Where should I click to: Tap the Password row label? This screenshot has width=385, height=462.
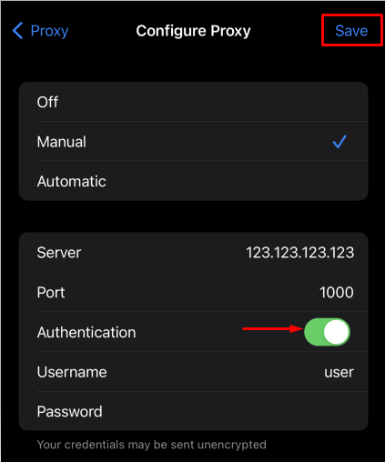coord(69,412)
